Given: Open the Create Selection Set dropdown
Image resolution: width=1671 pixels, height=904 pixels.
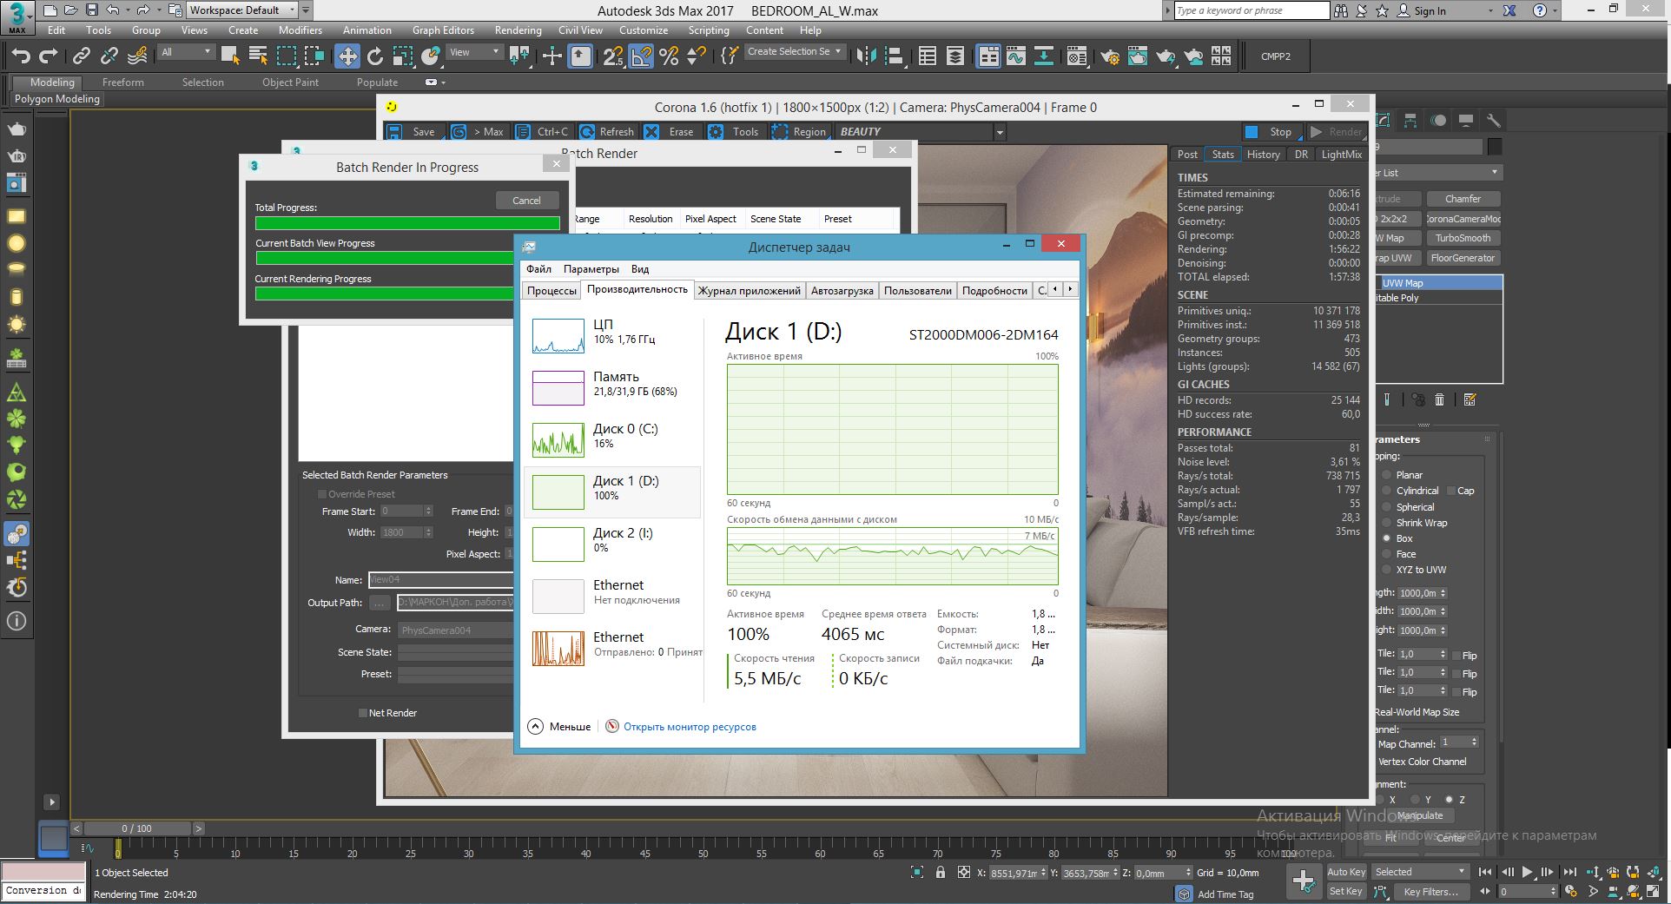Looking at the screenshot, I should coord(795,52).
